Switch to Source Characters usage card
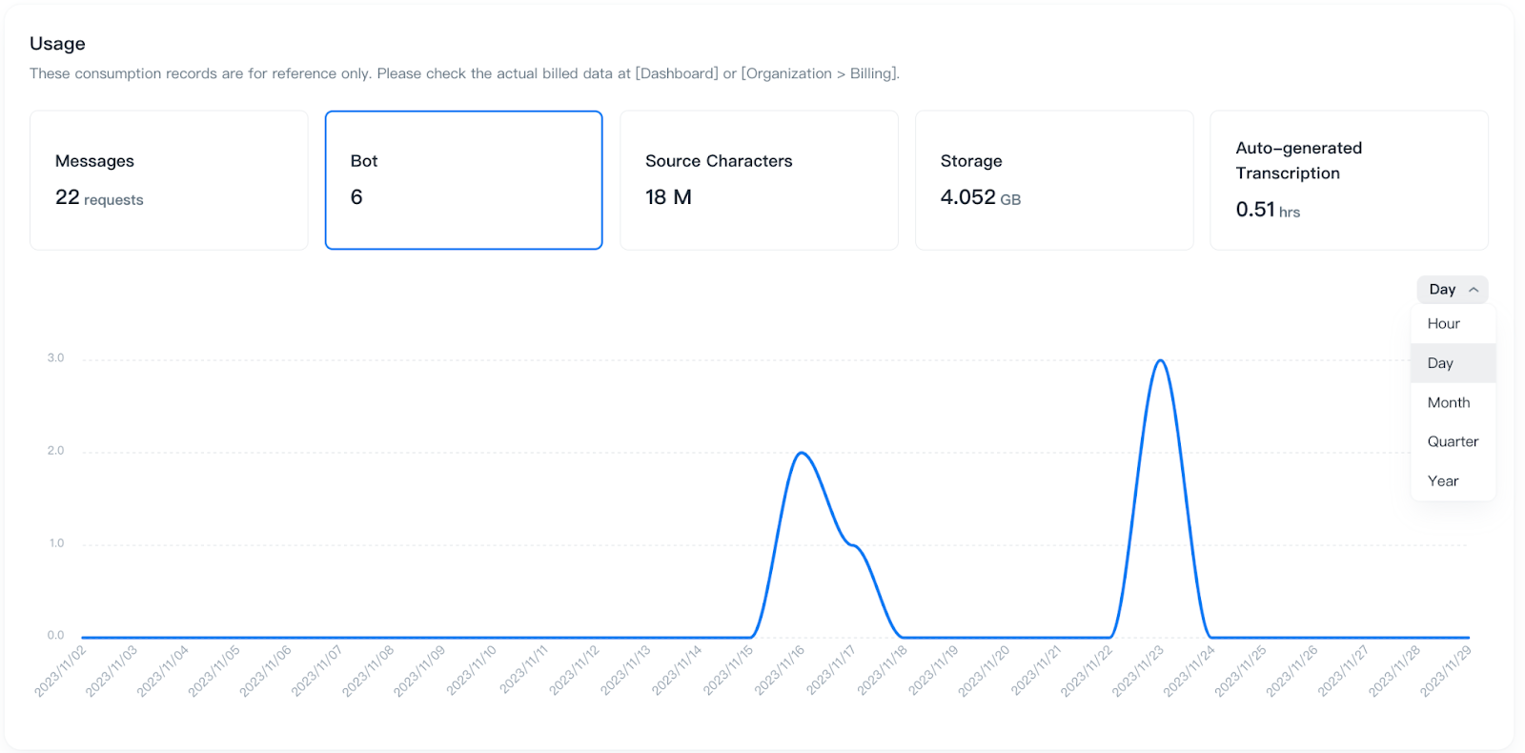Viewport: 1525px width, 753px height. (759, 180)
